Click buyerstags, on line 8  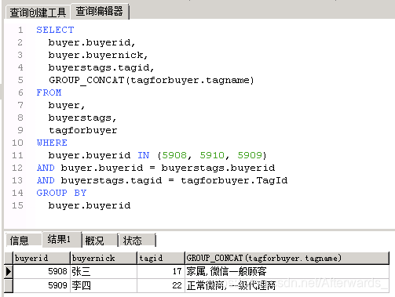point(82,118)
